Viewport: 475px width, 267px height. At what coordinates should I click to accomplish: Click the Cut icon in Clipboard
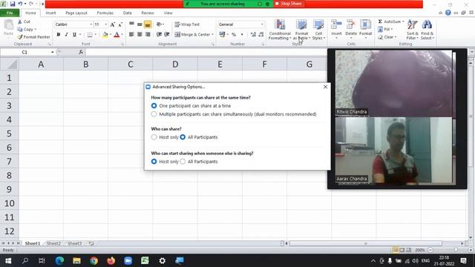24,22
